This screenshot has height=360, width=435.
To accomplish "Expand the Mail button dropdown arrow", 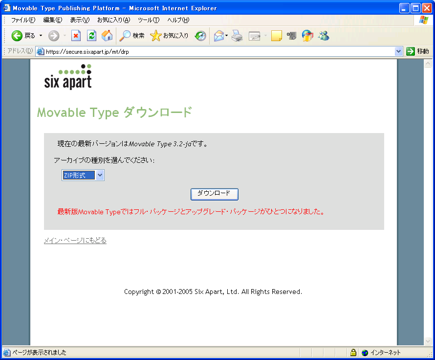I will pyautogui.click(x=227, y=36).
